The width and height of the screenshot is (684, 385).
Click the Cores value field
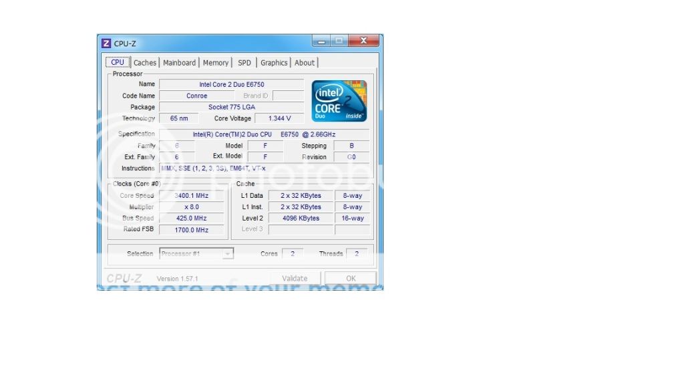(x=293, y=253)
